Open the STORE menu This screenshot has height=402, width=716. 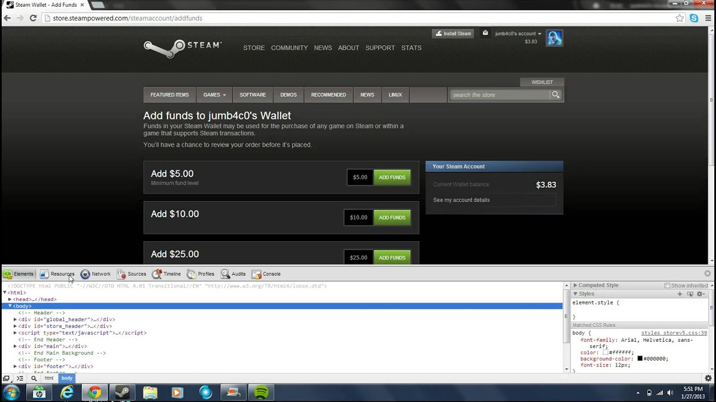click(x=254, y=48)
